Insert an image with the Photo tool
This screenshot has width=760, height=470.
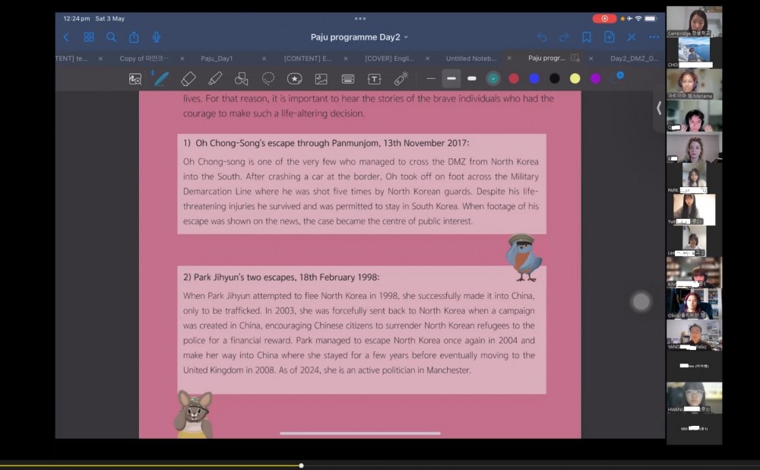tap(321, 78)
